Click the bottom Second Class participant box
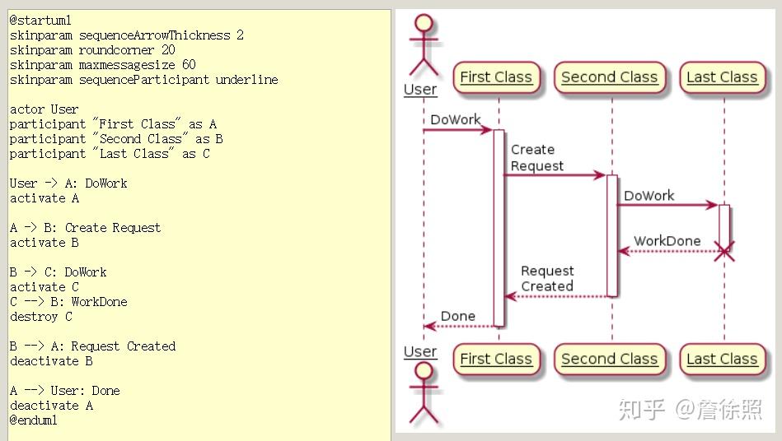 (x=610, y=359)
